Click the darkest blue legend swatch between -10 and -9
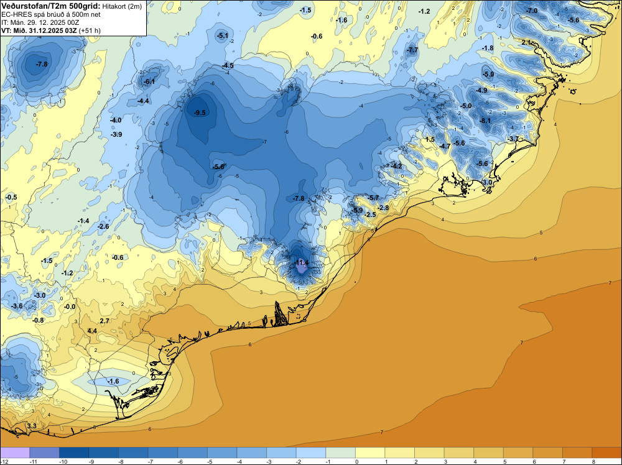The width and height of the screenshot is (622, 465). 74,453
